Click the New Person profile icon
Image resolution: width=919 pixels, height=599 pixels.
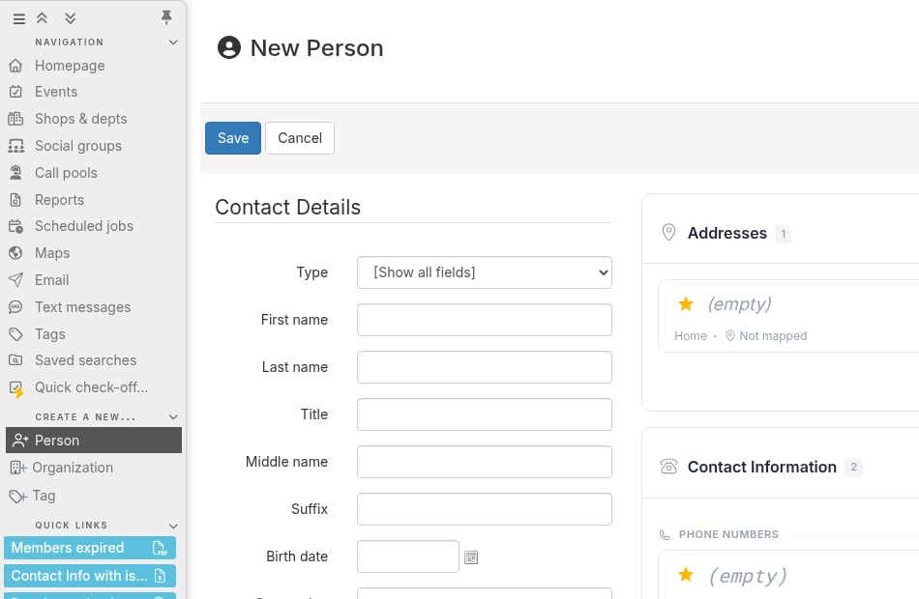tap(229, 47)
